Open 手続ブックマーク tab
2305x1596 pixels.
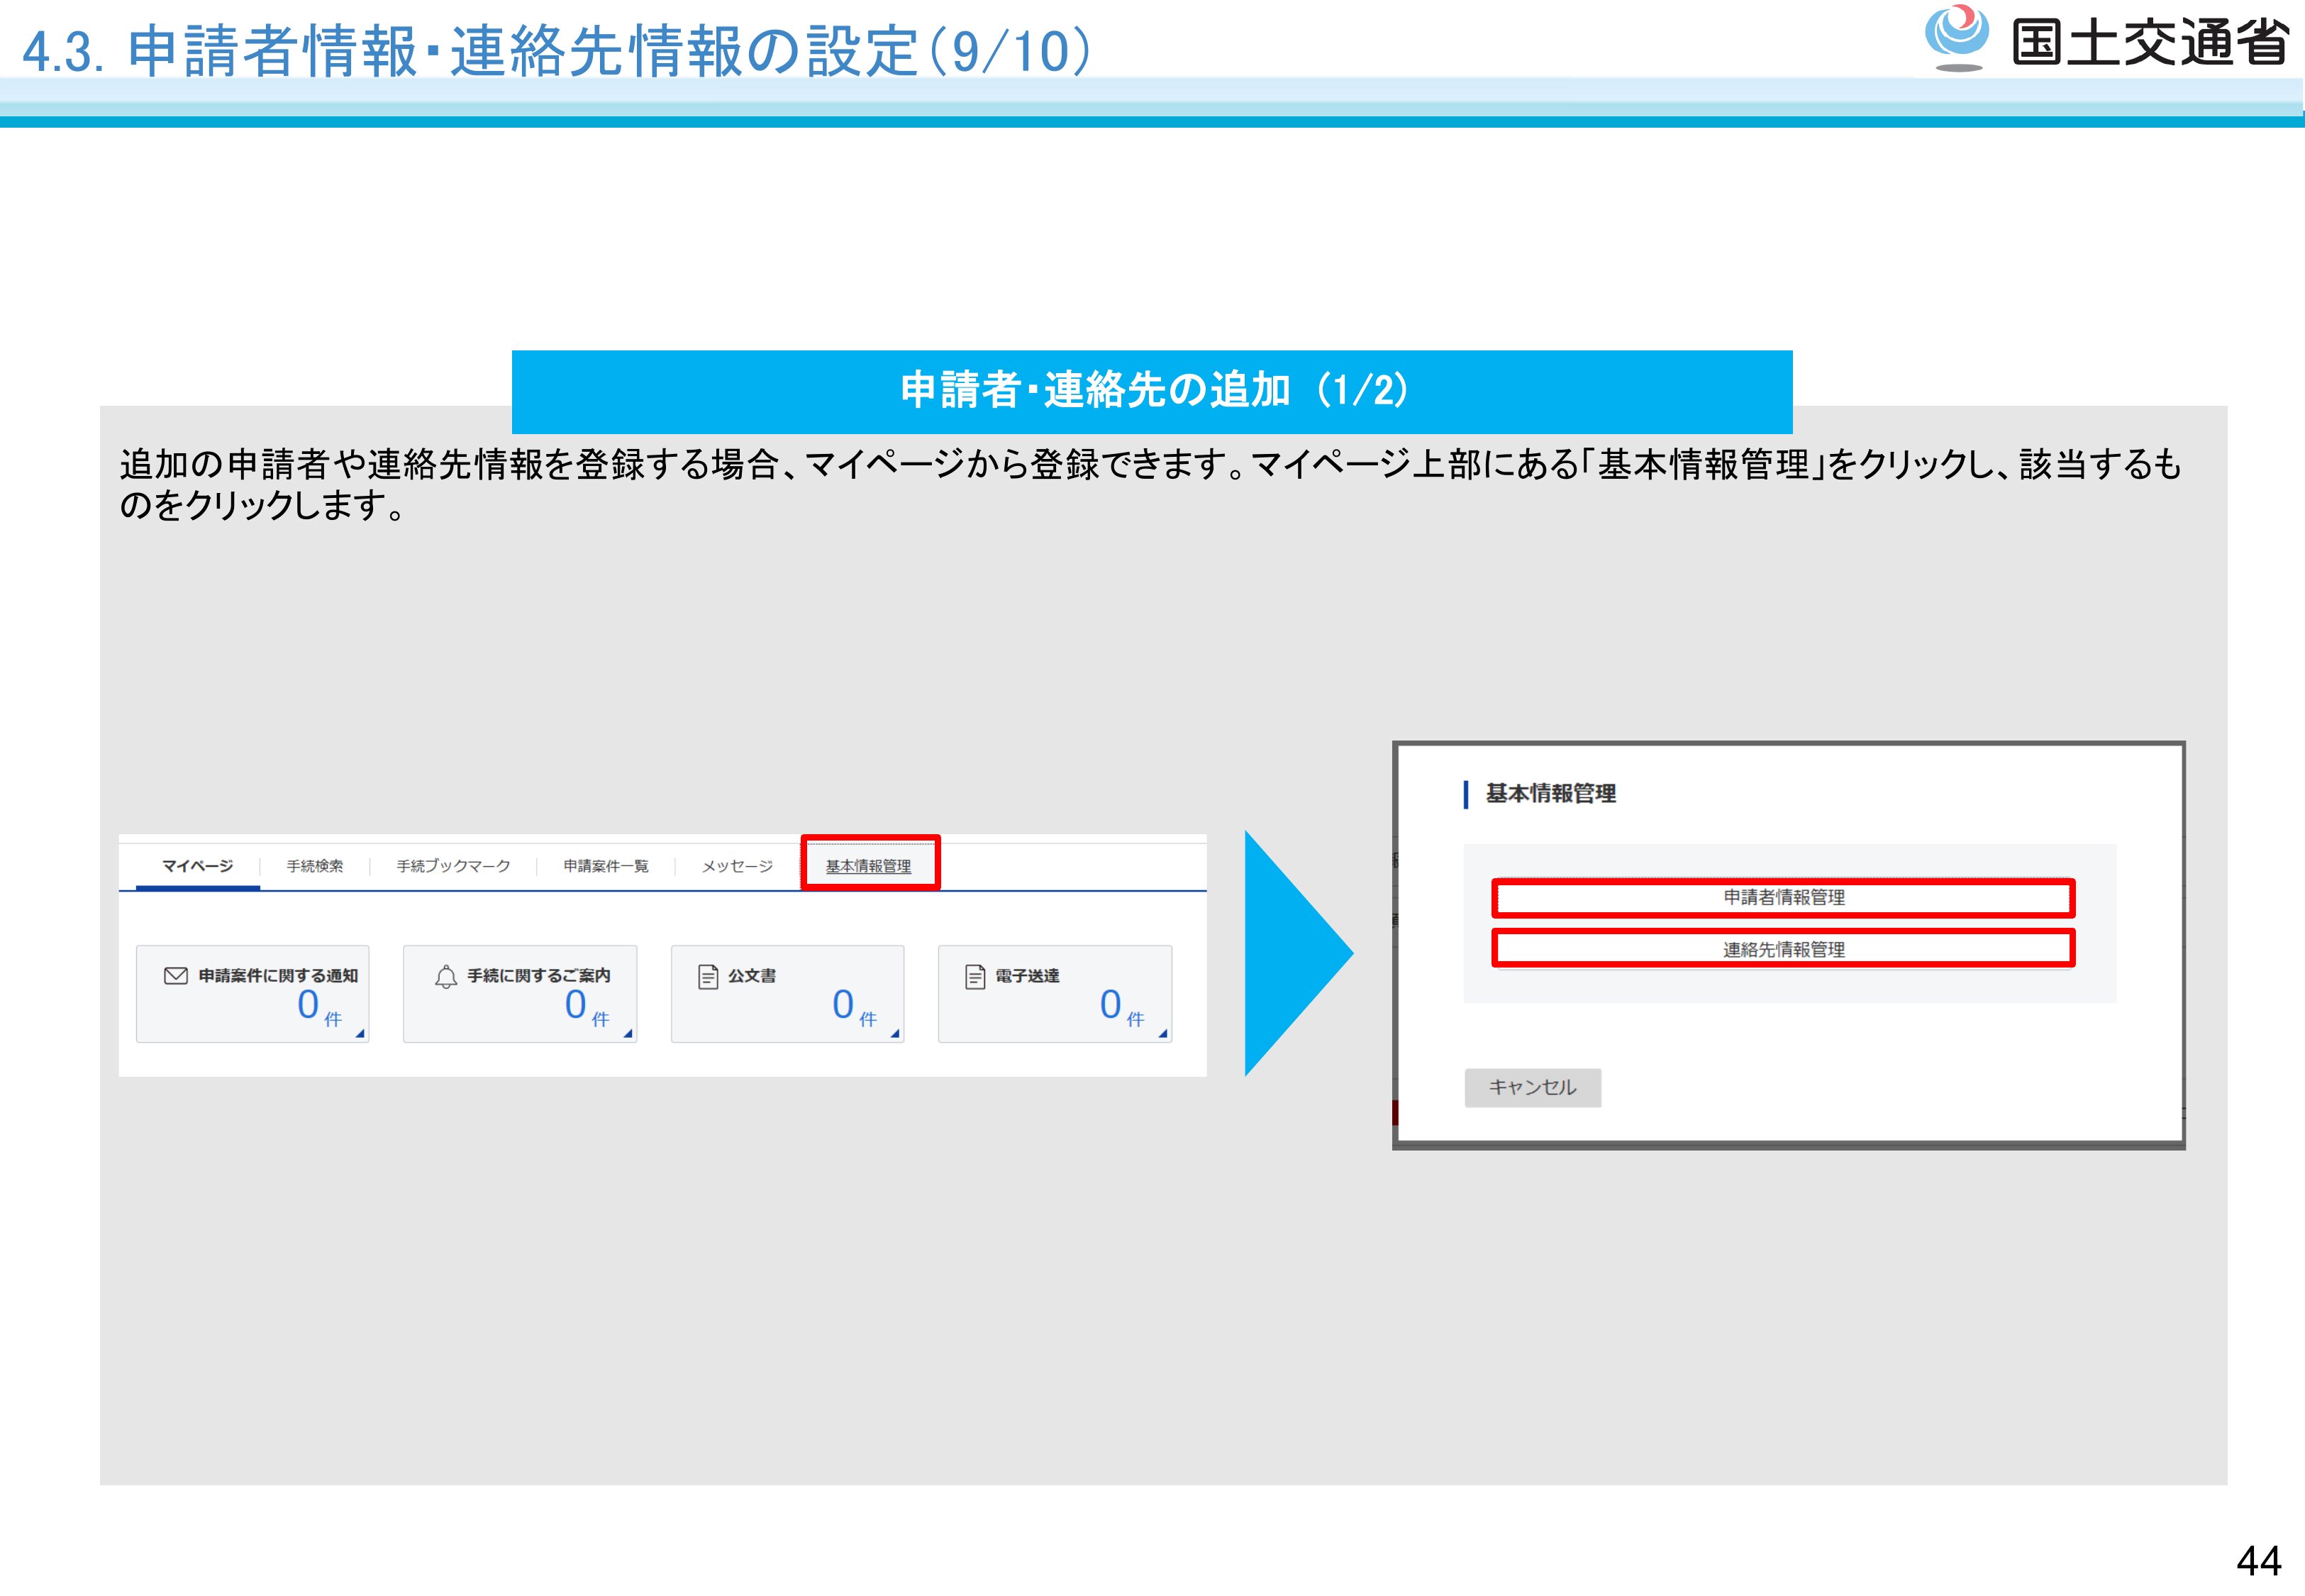[452, 866]
